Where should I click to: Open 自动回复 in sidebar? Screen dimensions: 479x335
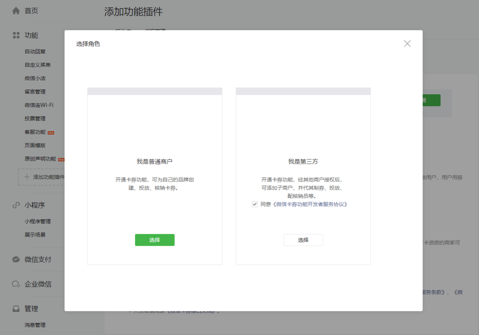pyautogui.click(x=35, y=51)
